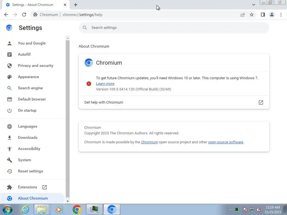Open Reset settings section

(x=30, y=171)
